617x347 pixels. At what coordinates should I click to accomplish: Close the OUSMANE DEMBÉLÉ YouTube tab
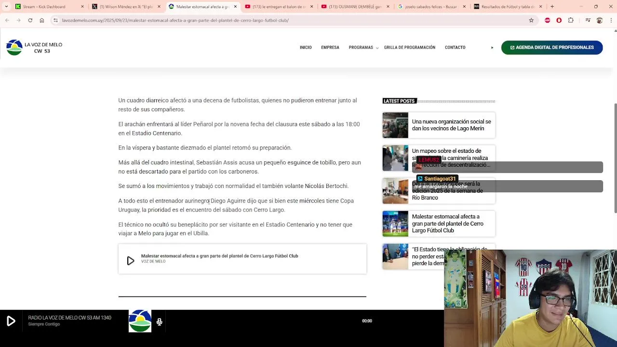[388, 7]
